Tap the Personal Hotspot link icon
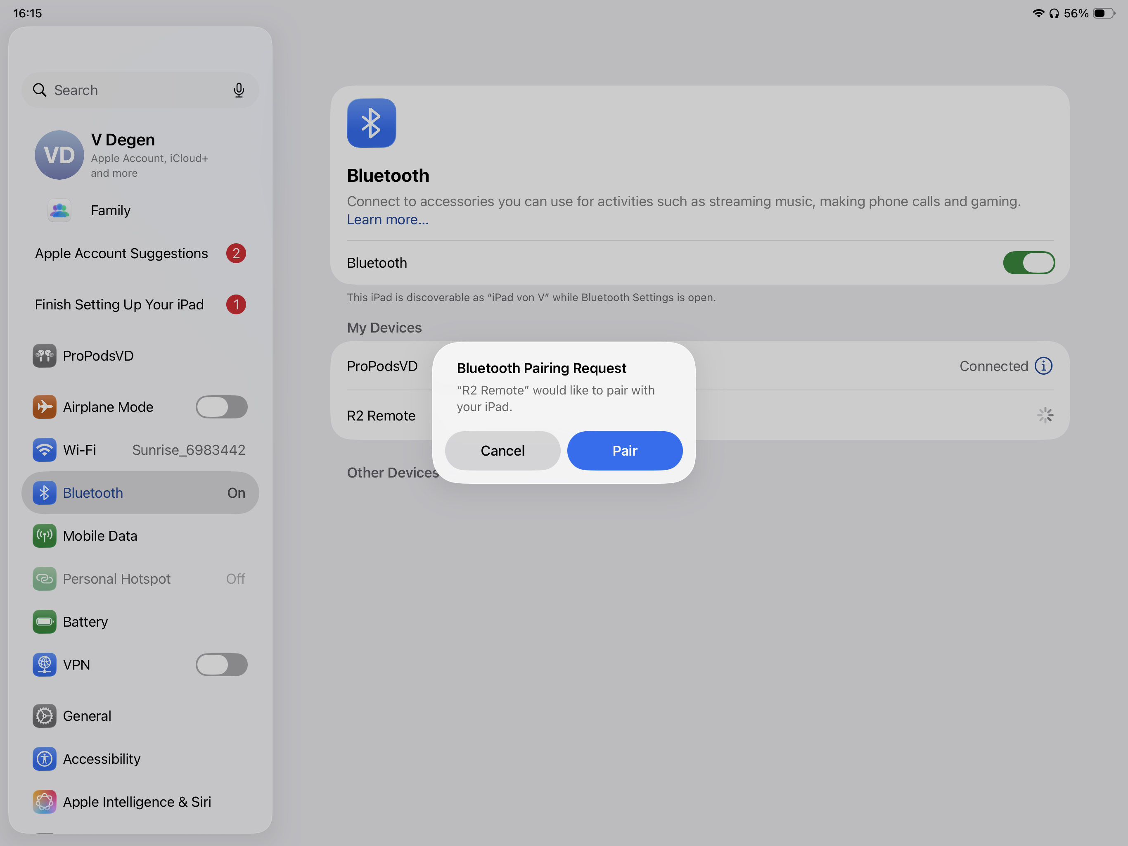Screen dimensions: 1128x846 [44, 579]
